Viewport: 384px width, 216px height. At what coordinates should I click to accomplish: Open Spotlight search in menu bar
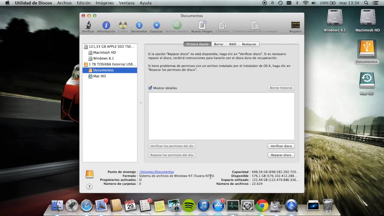point(366,3)
